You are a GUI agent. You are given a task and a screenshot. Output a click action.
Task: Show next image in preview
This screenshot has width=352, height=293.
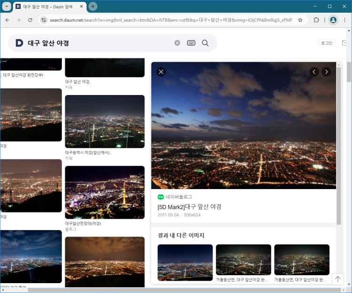(x=326, y=72)
